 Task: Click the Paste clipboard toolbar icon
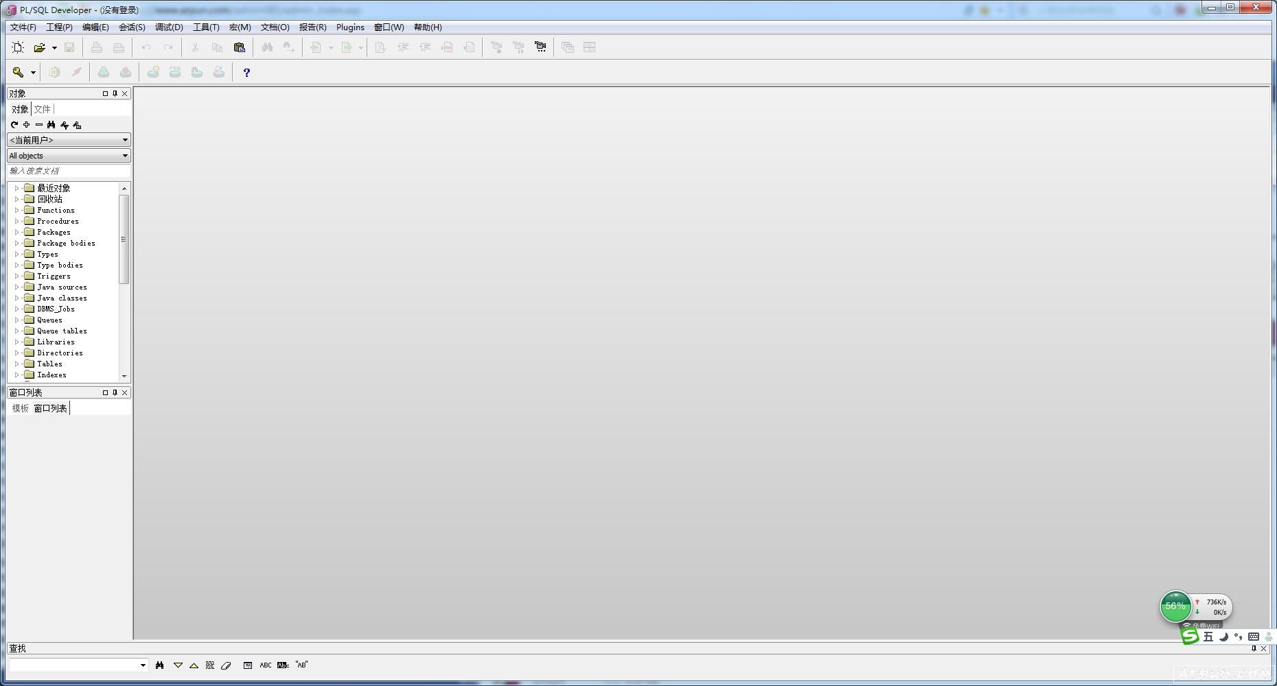point(239,47)
